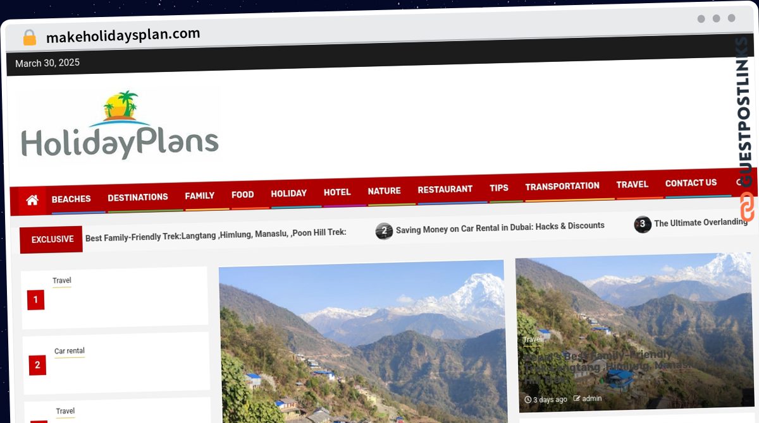The image size is (759, 423).
Task: Click the admin author link
Action: (x=592, y=398)
